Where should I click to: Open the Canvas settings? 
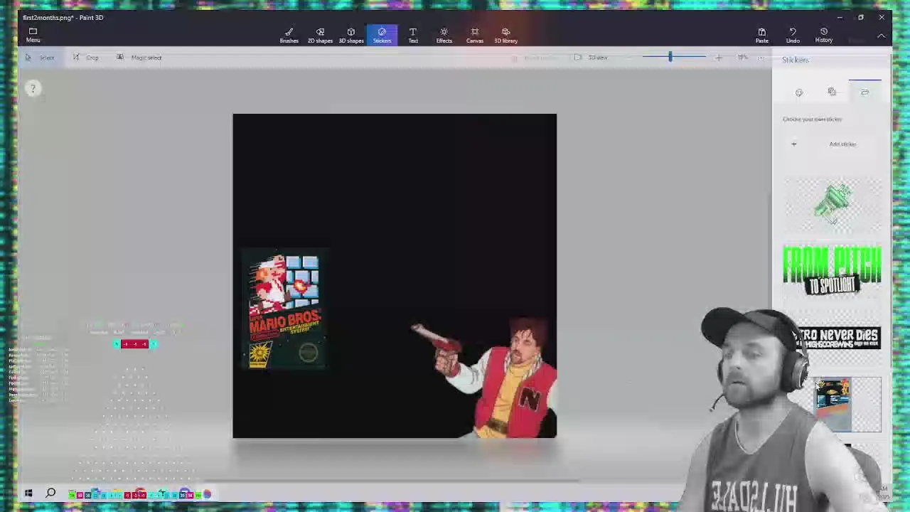tap(474, 35)
